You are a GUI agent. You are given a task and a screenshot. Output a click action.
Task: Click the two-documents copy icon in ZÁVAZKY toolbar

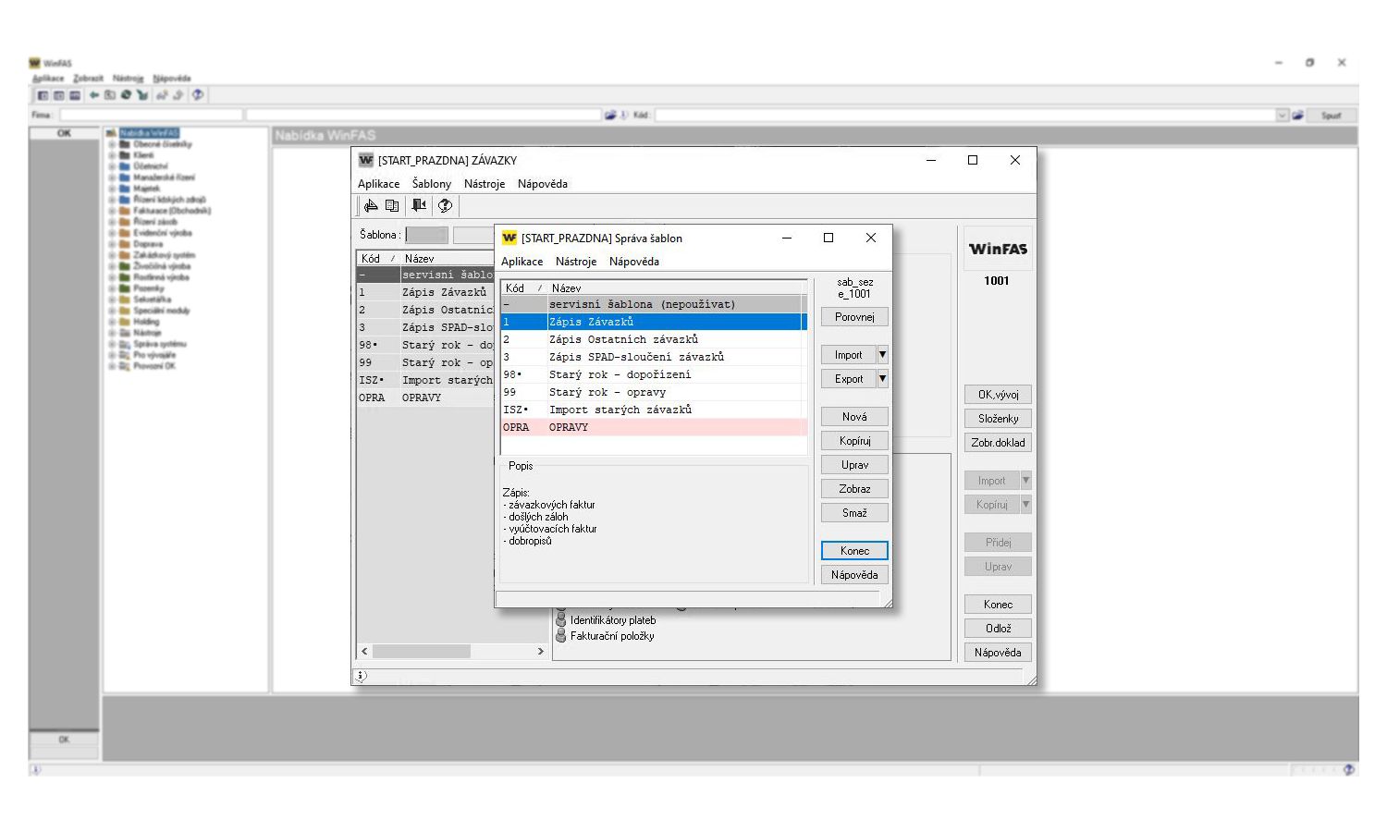click(x=392, y=205)
